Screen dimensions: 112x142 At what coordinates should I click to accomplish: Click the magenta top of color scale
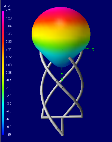pos(3,12)
